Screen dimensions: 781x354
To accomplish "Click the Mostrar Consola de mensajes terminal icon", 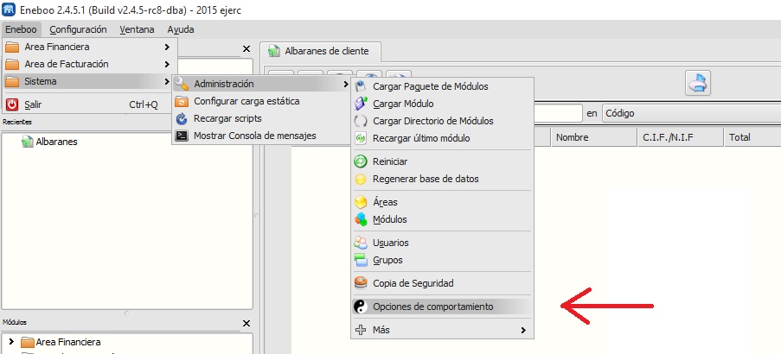I will tap(182, 136).
